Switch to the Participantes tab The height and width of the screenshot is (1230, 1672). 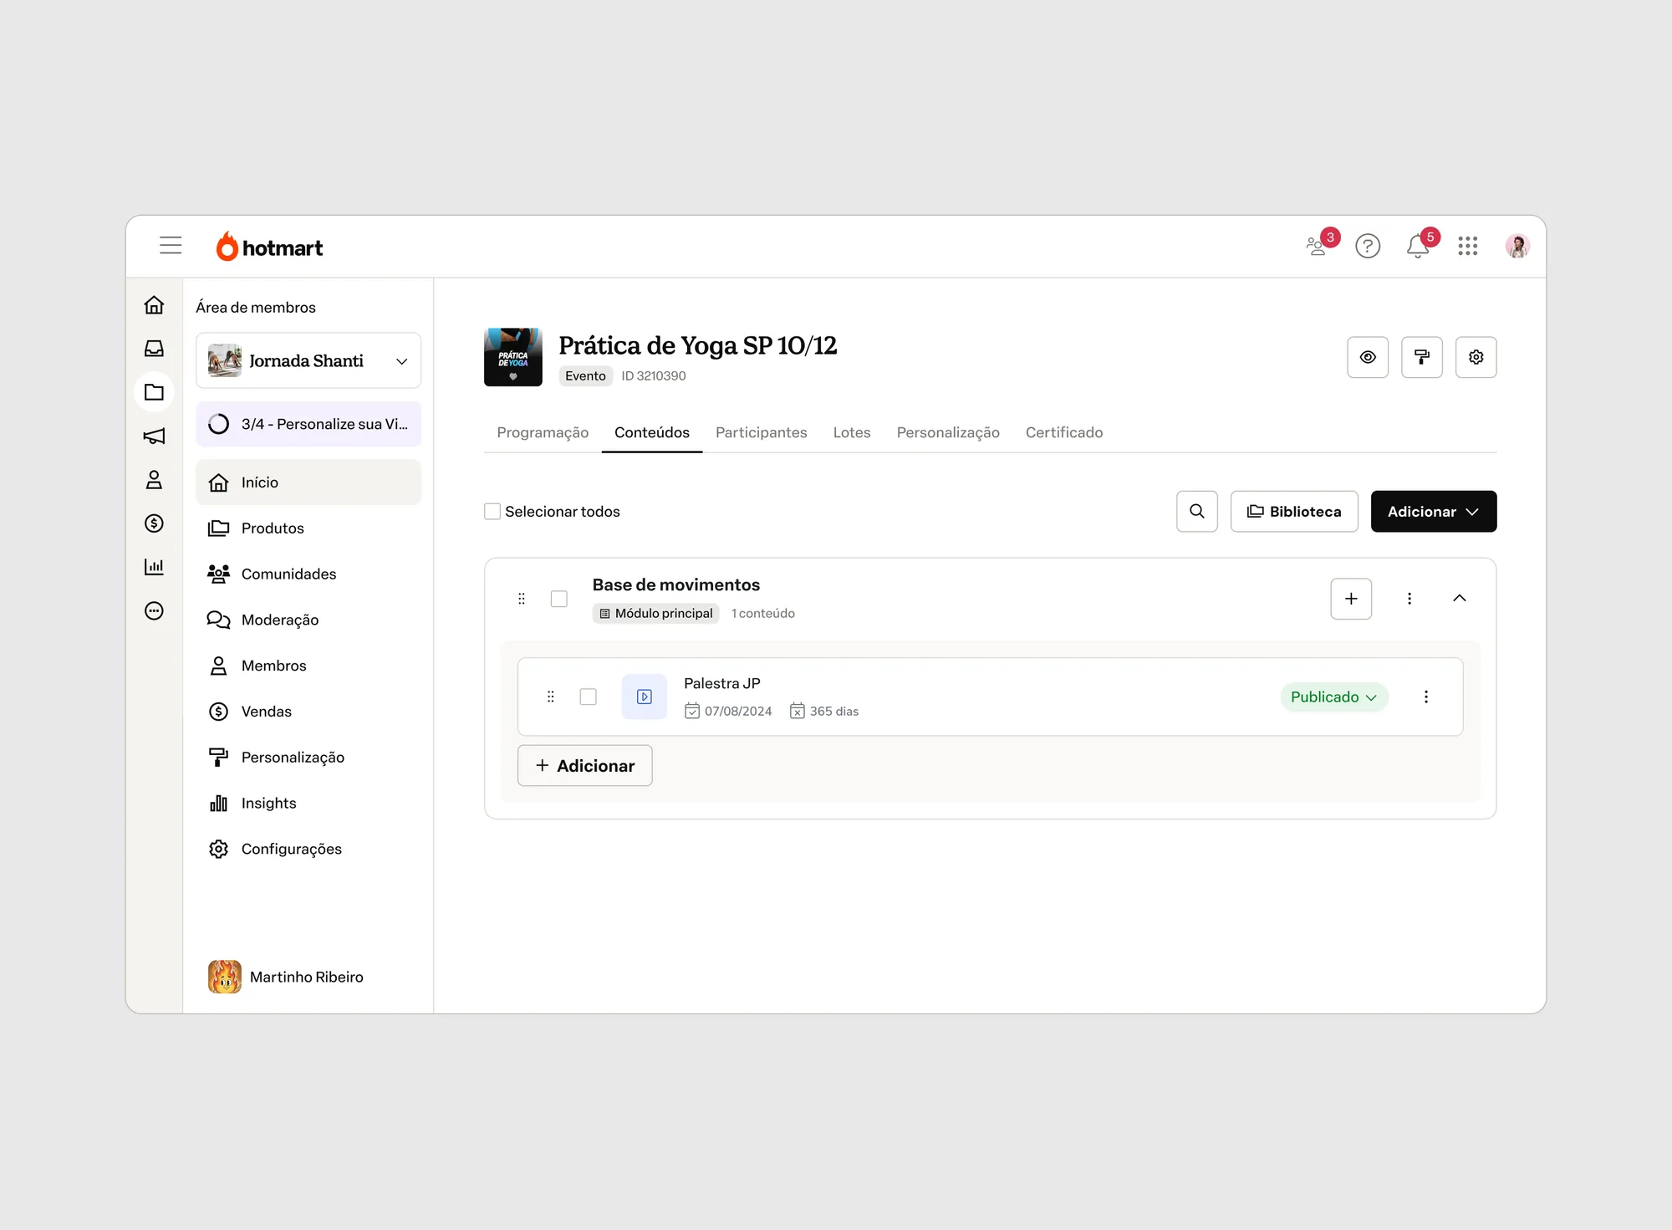761,432
